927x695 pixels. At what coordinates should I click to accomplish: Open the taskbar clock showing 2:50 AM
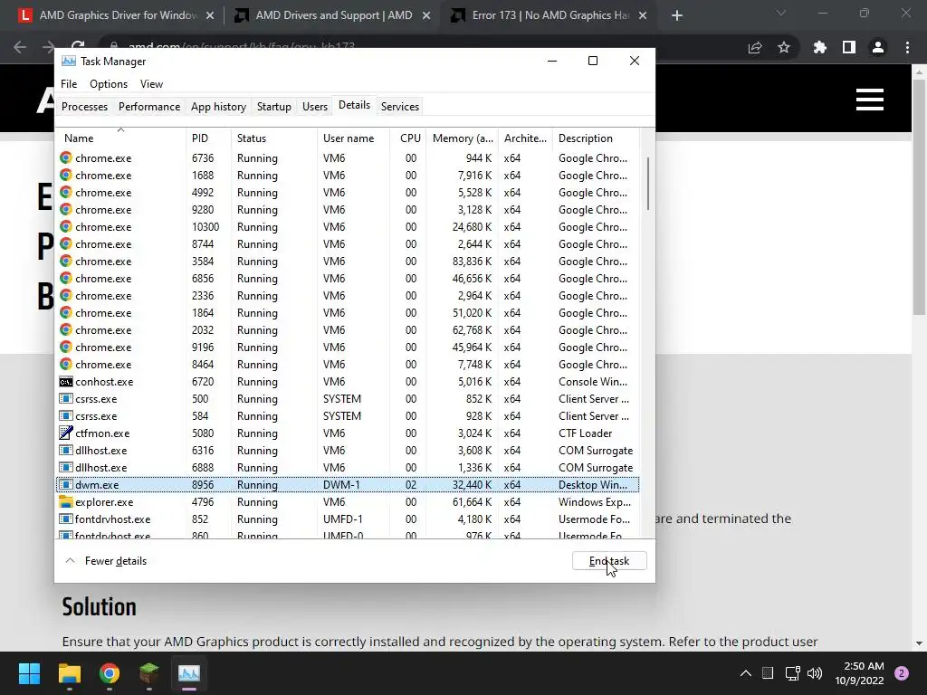(x=859, y=673)
